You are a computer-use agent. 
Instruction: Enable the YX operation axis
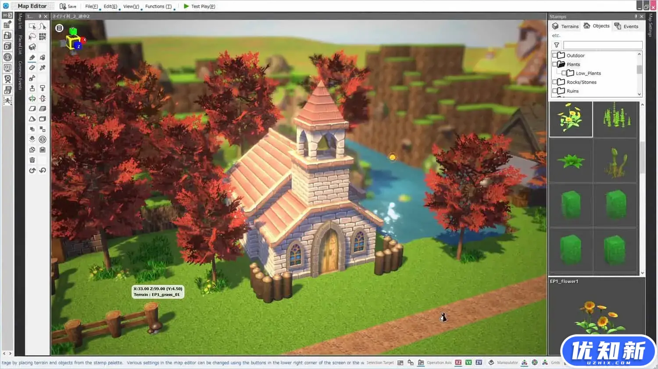(468, 362)
